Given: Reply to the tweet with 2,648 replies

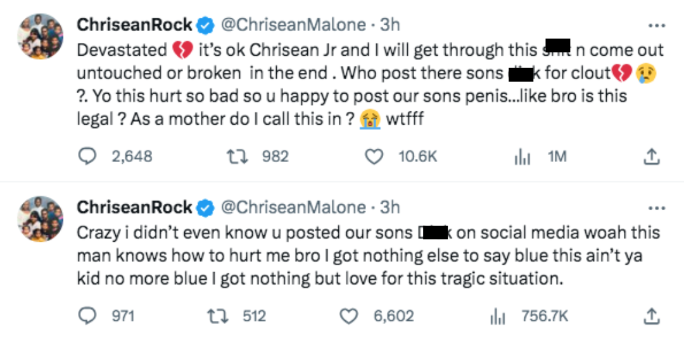Looking at the screenshot, I should pos(87,156).
